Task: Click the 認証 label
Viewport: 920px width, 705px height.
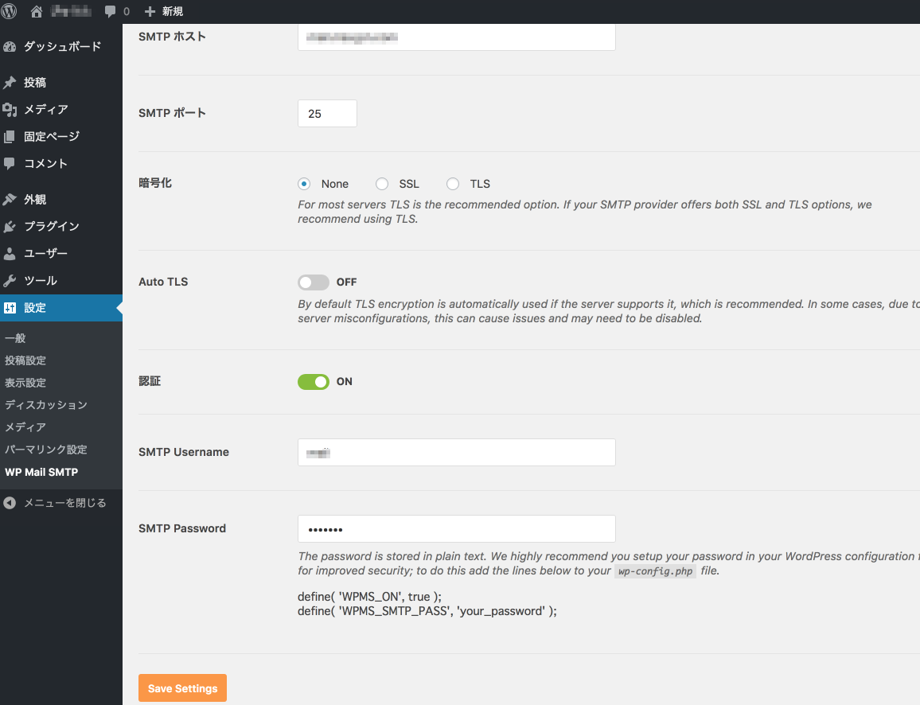Action: [x=150, y=381]
